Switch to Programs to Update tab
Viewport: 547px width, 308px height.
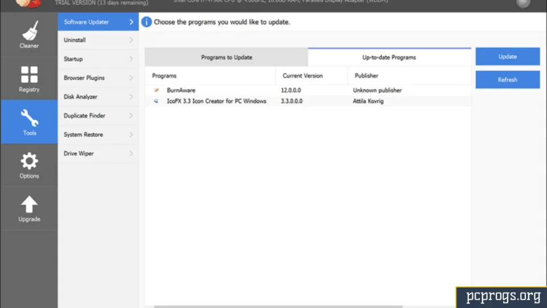(226, 57)
